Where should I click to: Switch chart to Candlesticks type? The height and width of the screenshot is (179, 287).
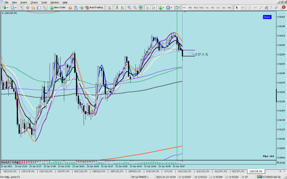click(x=117, y=8)
